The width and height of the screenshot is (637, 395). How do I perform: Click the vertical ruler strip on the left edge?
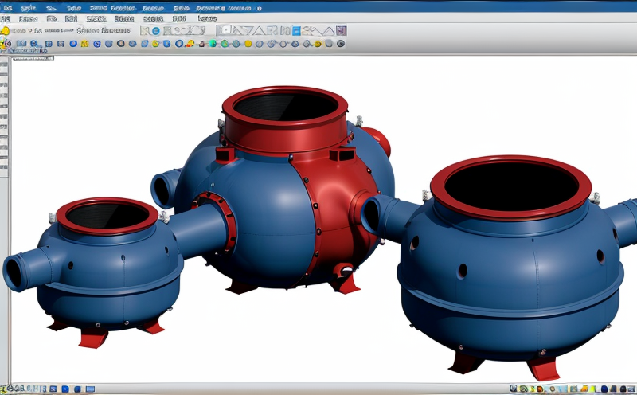coord(3,119)
